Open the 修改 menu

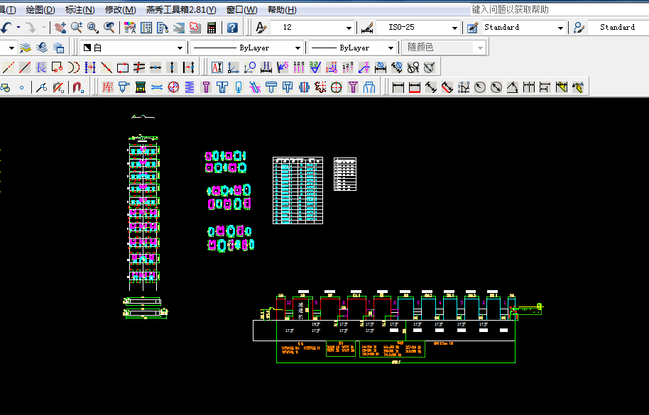click(118, 7)
